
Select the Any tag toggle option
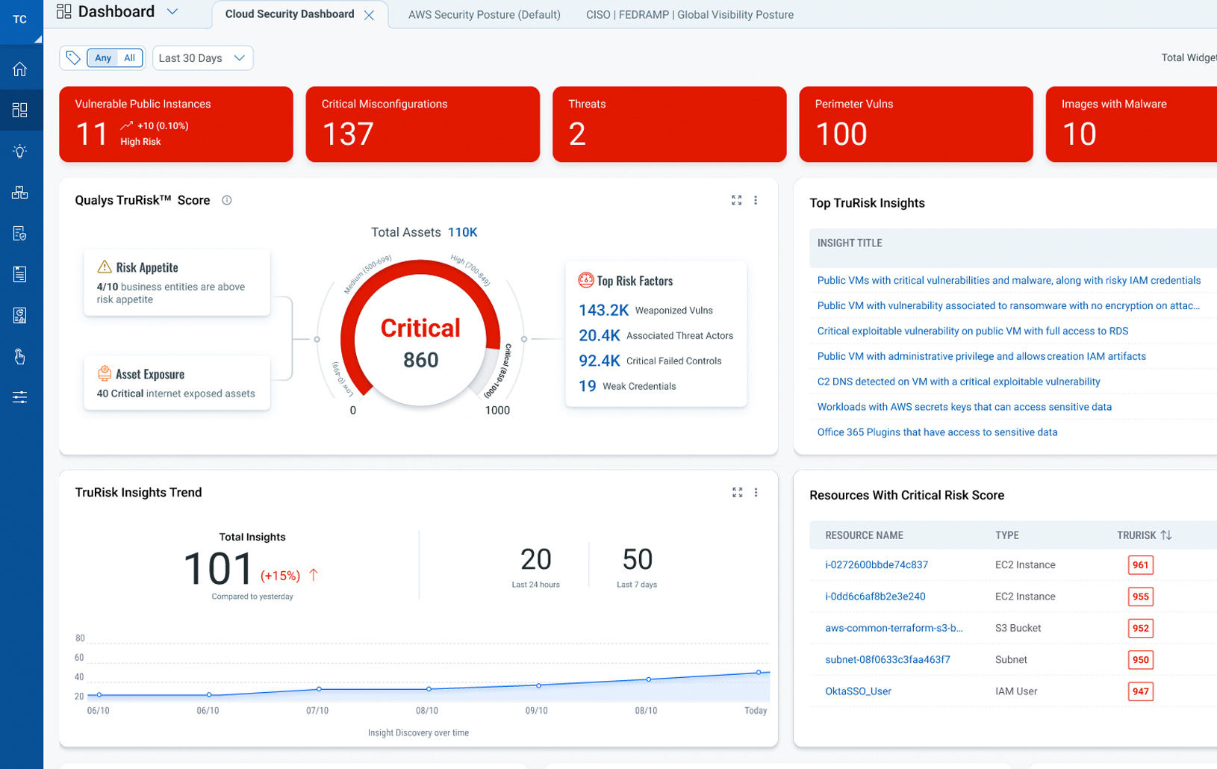tap(103, 57)
